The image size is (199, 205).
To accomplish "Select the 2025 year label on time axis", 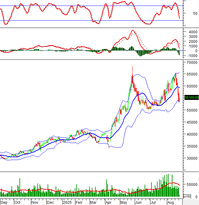I will [67, 203].
